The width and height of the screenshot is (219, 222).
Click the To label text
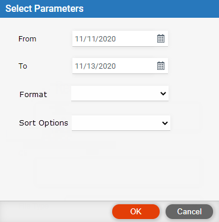pos(23,66)
